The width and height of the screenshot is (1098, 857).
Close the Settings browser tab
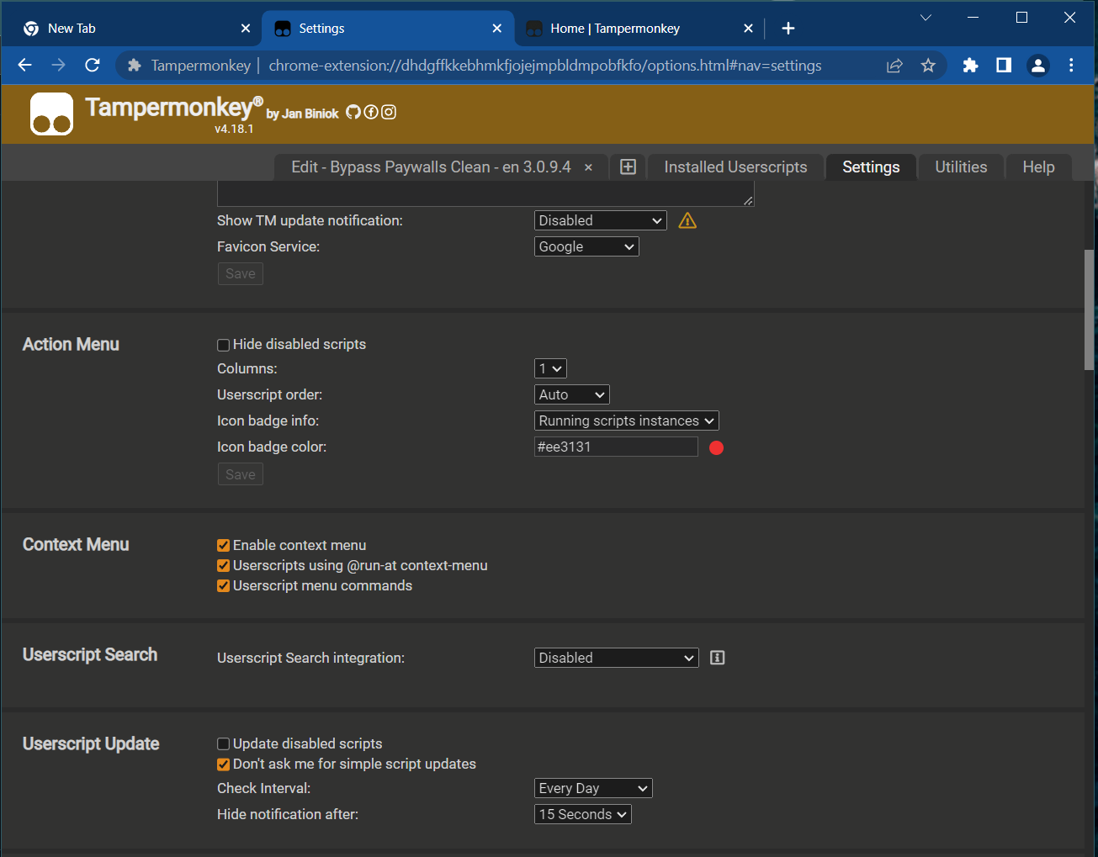click(x=497, y=29)
